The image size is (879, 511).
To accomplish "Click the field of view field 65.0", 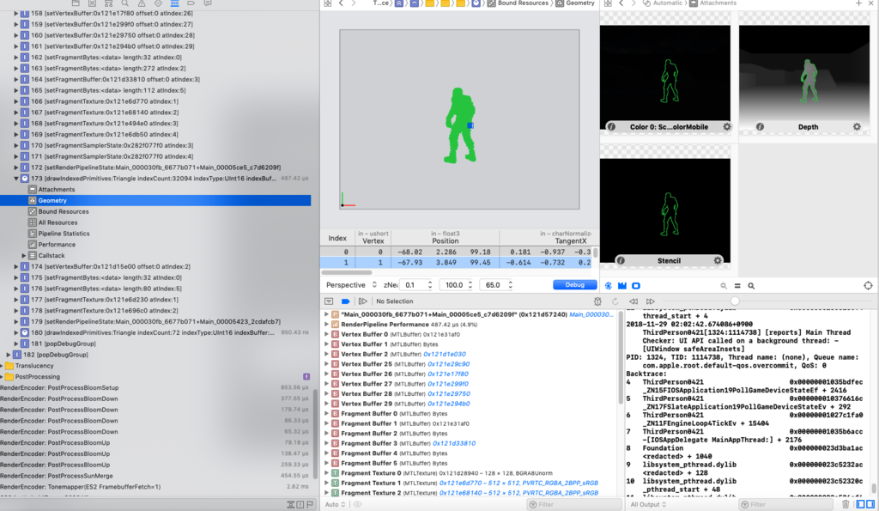I will (493, 285).
